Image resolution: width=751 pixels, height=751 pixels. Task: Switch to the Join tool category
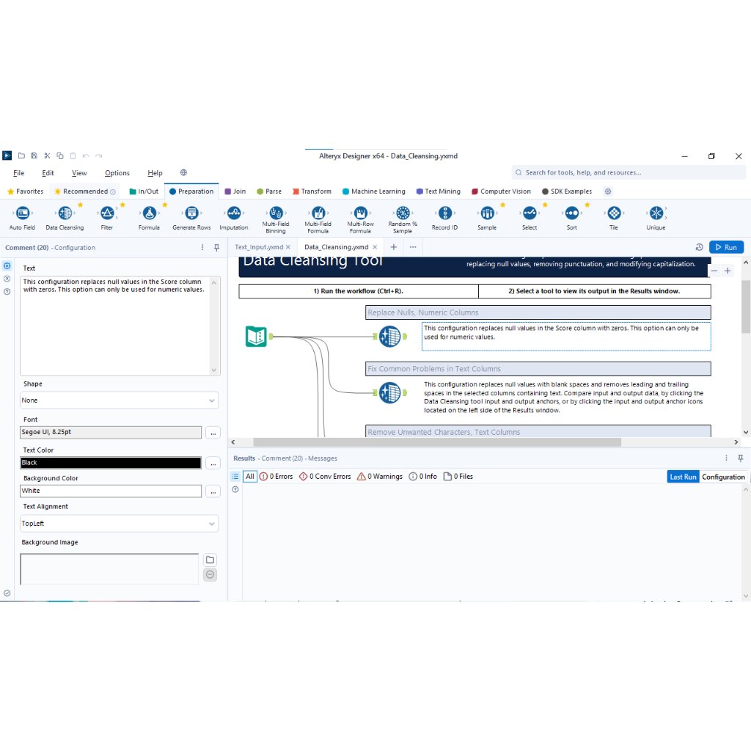pyautogui.click(x=235, y=191)
